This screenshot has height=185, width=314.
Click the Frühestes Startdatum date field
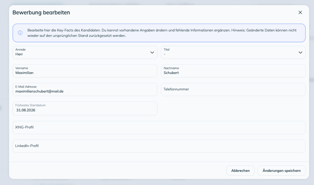85,109
